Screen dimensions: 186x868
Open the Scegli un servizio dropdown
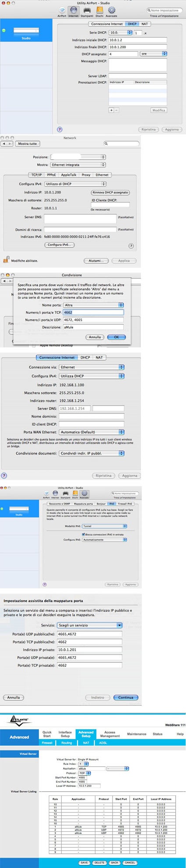pos(90,625)
